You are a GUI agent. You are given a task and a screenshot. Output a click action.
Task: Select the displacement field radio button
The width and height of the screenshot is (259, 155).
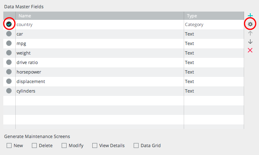9,81
